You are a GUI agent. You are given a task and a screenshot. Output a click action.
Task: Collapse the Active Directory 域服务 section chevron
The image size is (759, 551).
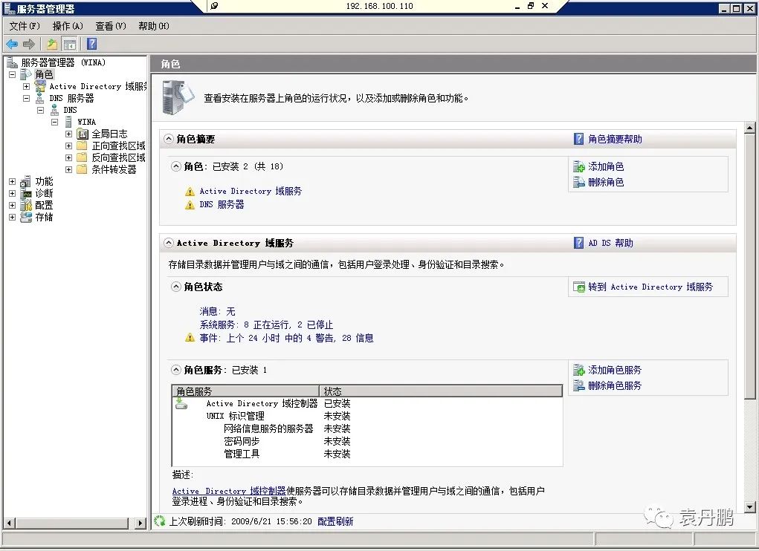(x=169, y=243)
